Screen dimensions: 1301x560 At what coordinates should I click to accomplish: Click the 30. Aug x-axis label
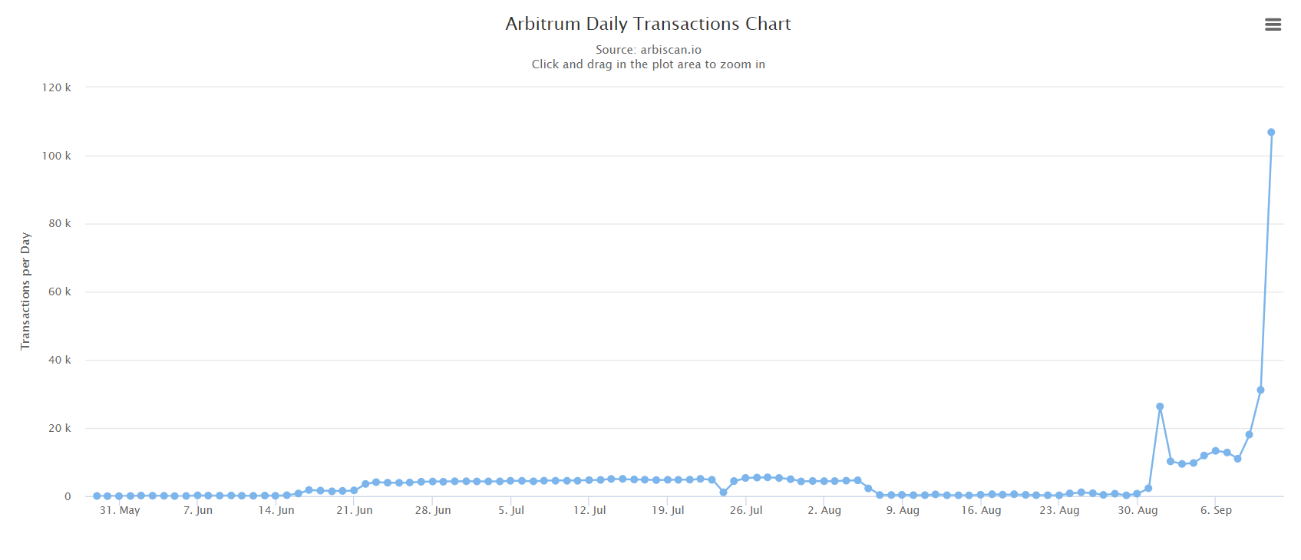point(1138,510)
